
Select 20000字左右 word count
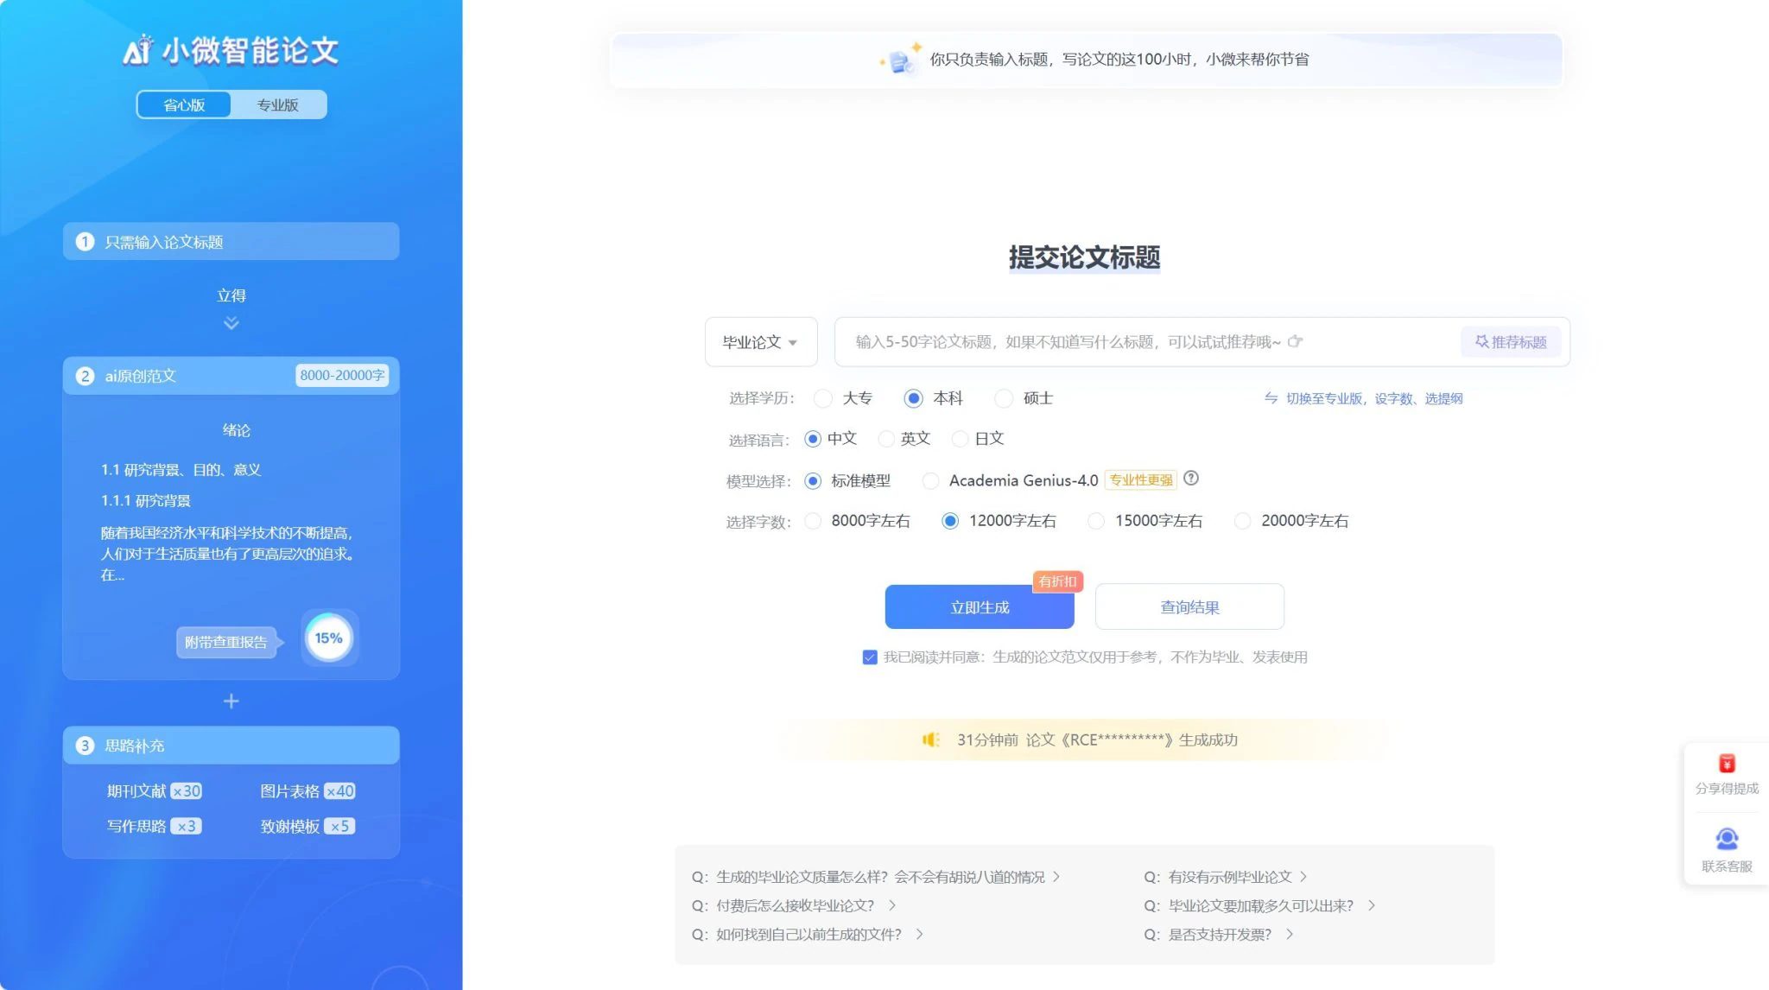(1242, 521)
